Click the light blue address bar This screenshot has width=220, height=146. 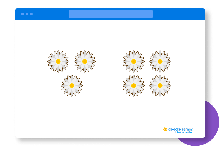point(111,14)
